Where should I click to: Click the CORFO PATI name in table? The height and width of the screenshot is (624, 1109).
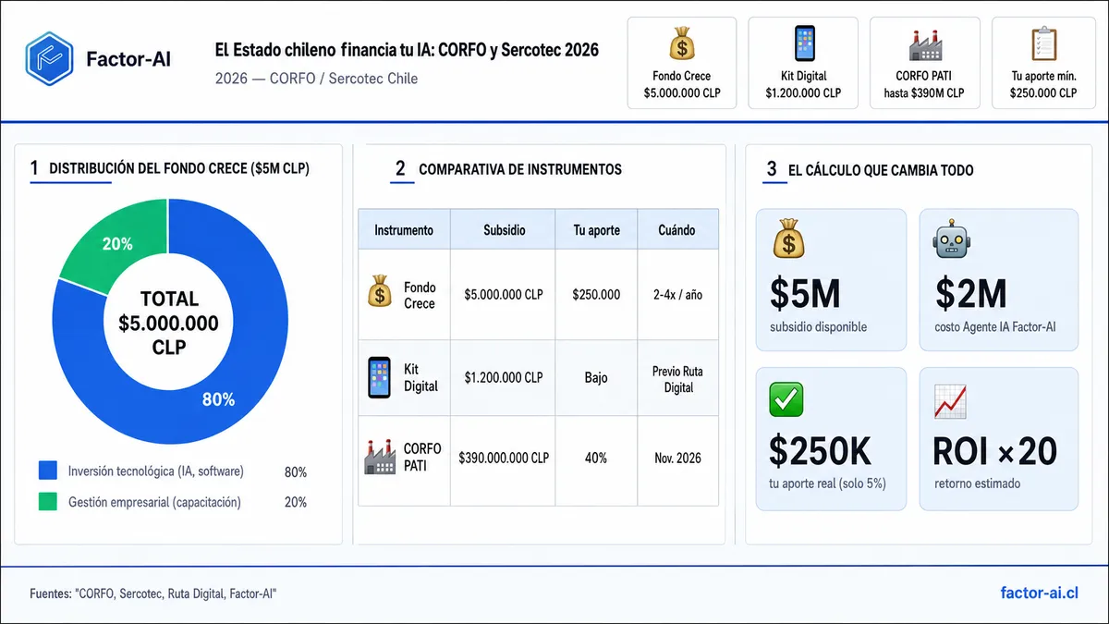coord(422,457)
